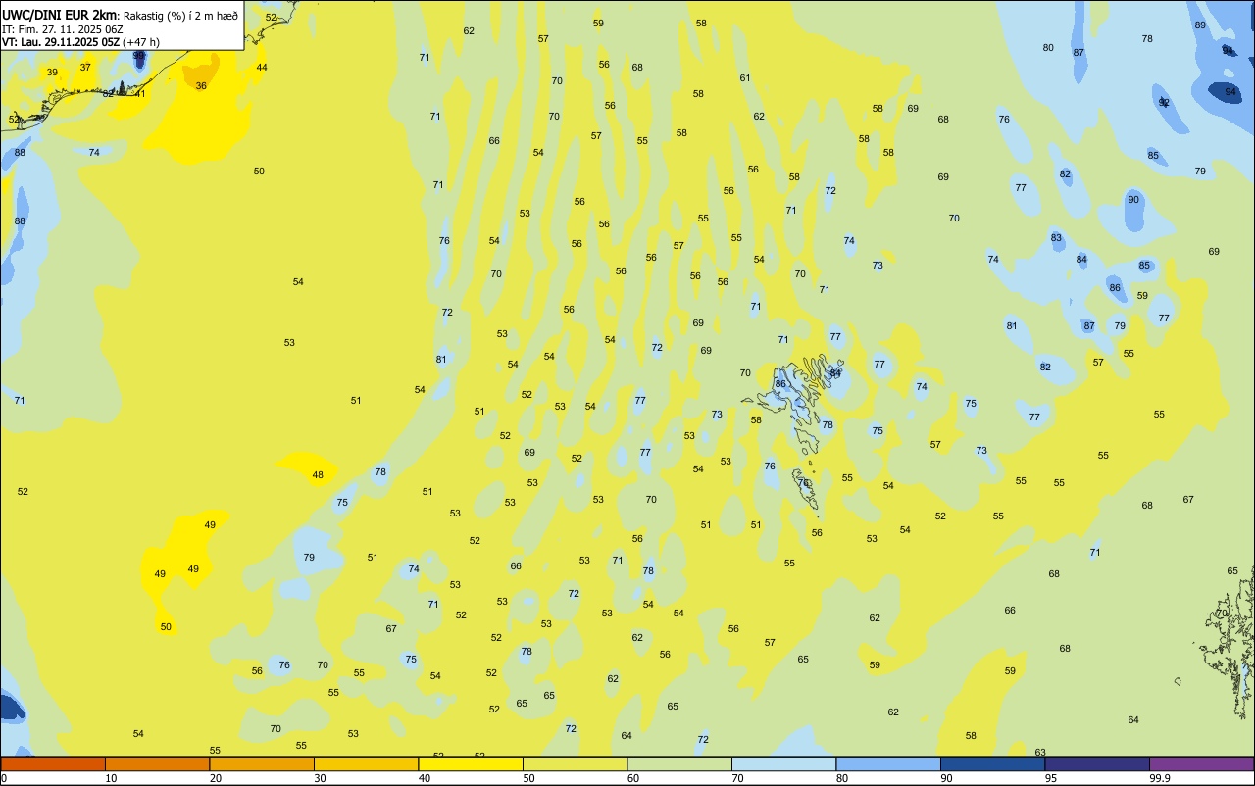The image size is (1255, 786).
Task: Click the 39 humidity value on the map
Action: tap(52, 73)
